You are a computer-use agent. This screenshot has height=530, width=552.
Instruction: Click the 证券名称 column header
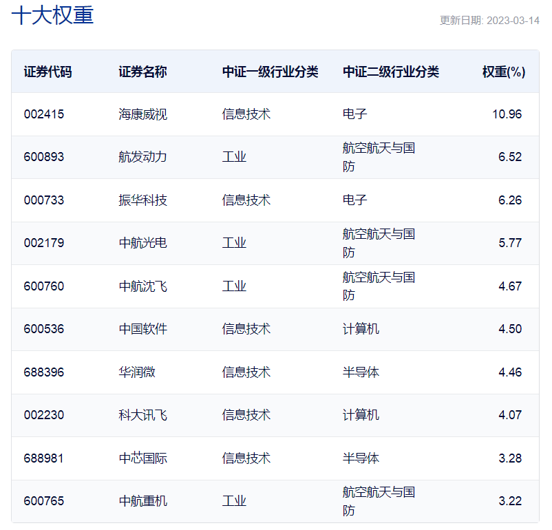point(142,72)
